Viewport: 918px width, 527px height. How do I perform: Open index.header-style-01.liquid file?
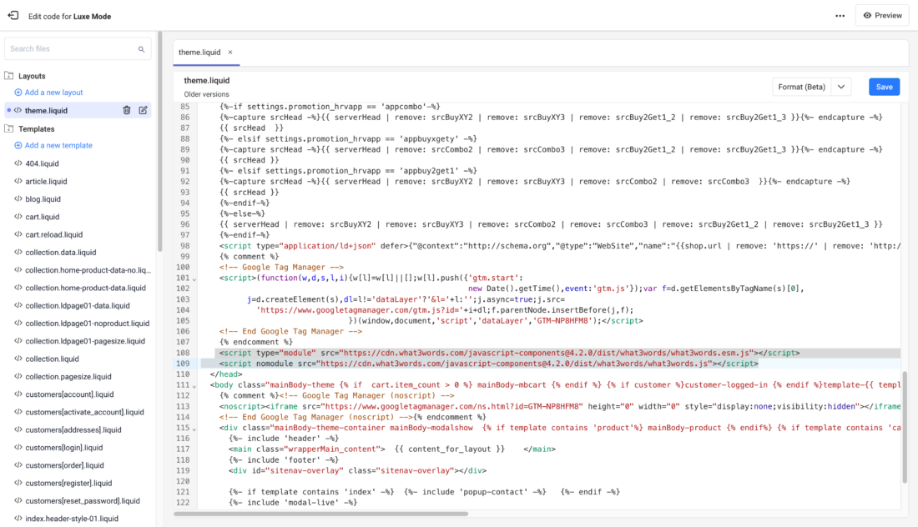click(x=72, y=518)
